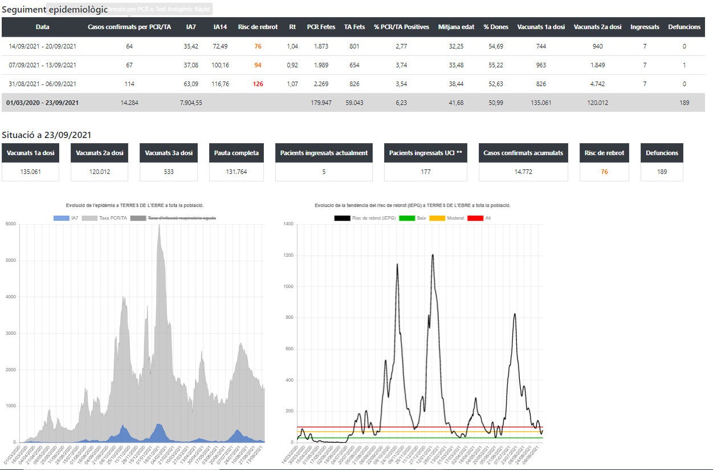Click the first dose value 744
713x470 pixels.
click(541, 46)
